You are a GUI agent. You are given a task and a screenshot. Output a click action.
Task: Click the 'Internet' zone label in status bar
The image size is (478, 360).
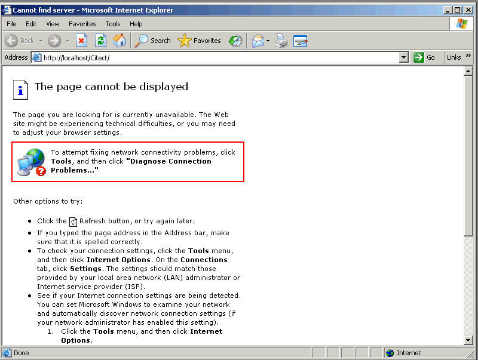pyautogui.click(x=409, y=353)
